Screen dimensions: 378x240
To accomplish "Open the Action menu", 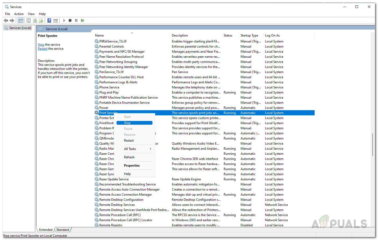I will point(19,14).
